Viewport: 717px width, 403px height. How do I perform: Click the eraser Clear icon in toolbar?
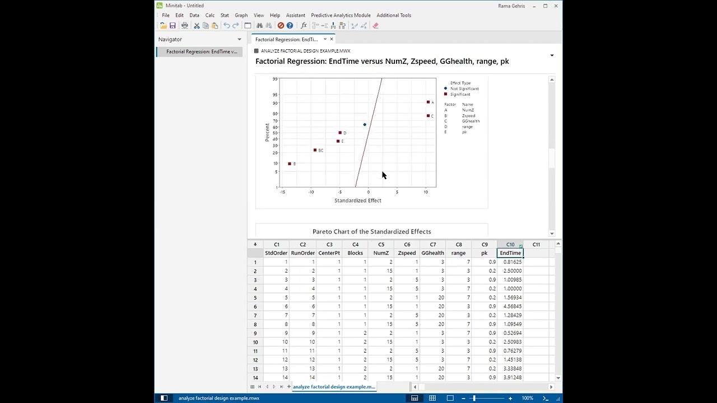[375, 26]
